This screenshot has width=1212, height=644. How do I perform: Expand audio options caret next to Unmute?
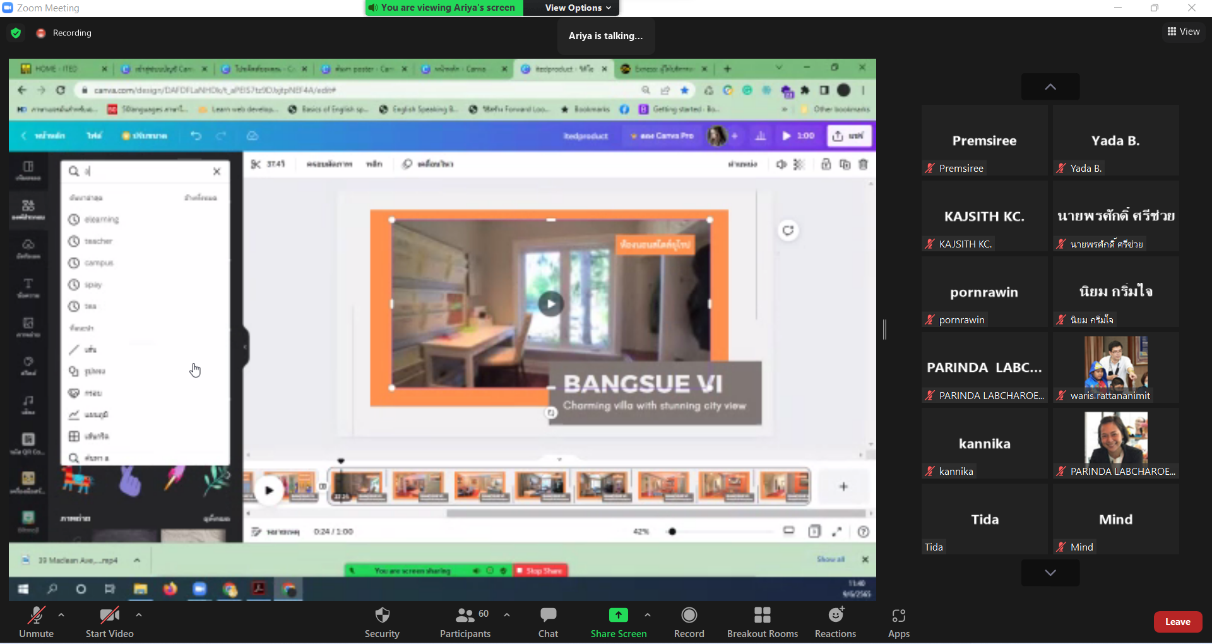(61, 614)
